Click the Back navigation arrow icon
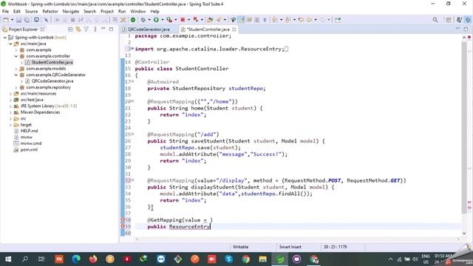The image size is (473, 266). [x=309, y=20]
